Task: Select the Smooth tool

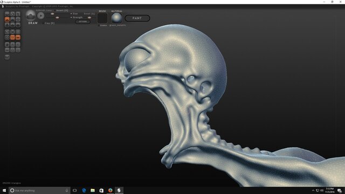Action: tap(18, 25)
